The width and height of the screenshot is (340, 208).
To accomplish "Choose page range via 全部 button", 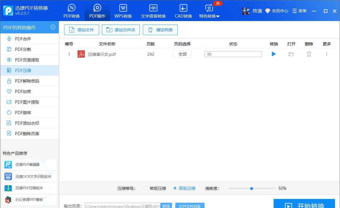I will (x=182, y=54).
